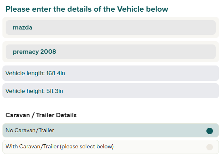Image resolution: width=221 pixels, height=154 pixels.
Task: Click empty area right of mazda text
Action: (124, 27)
